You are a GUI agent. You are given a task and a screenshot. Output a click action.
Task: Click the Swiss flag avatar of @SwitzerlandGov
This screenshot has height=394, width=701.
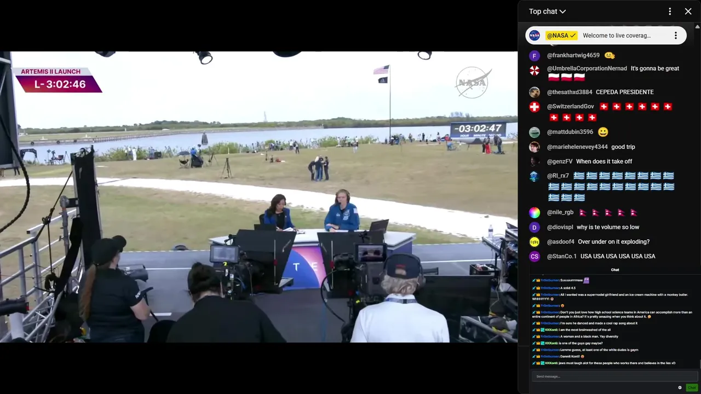coord(535,107)
